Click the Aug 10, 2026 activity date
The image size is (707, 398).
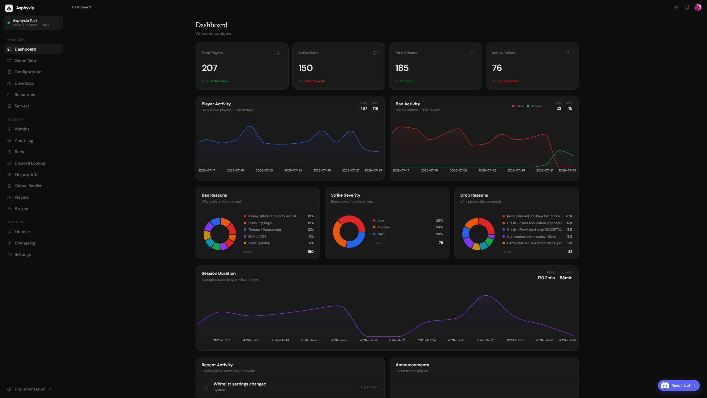click(369, 387)
